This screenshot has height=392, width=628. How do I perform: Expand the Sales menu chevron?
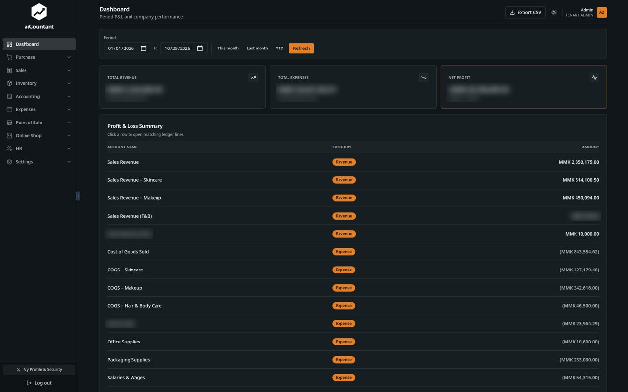(69, 70)
